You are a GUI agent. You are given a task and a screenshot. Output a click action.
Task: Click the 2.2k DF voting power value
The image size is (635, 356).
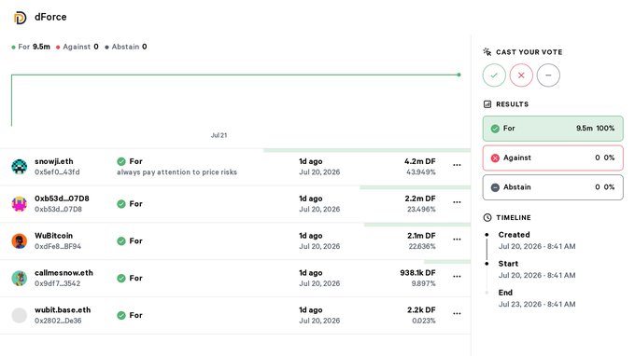pos(421,310)
